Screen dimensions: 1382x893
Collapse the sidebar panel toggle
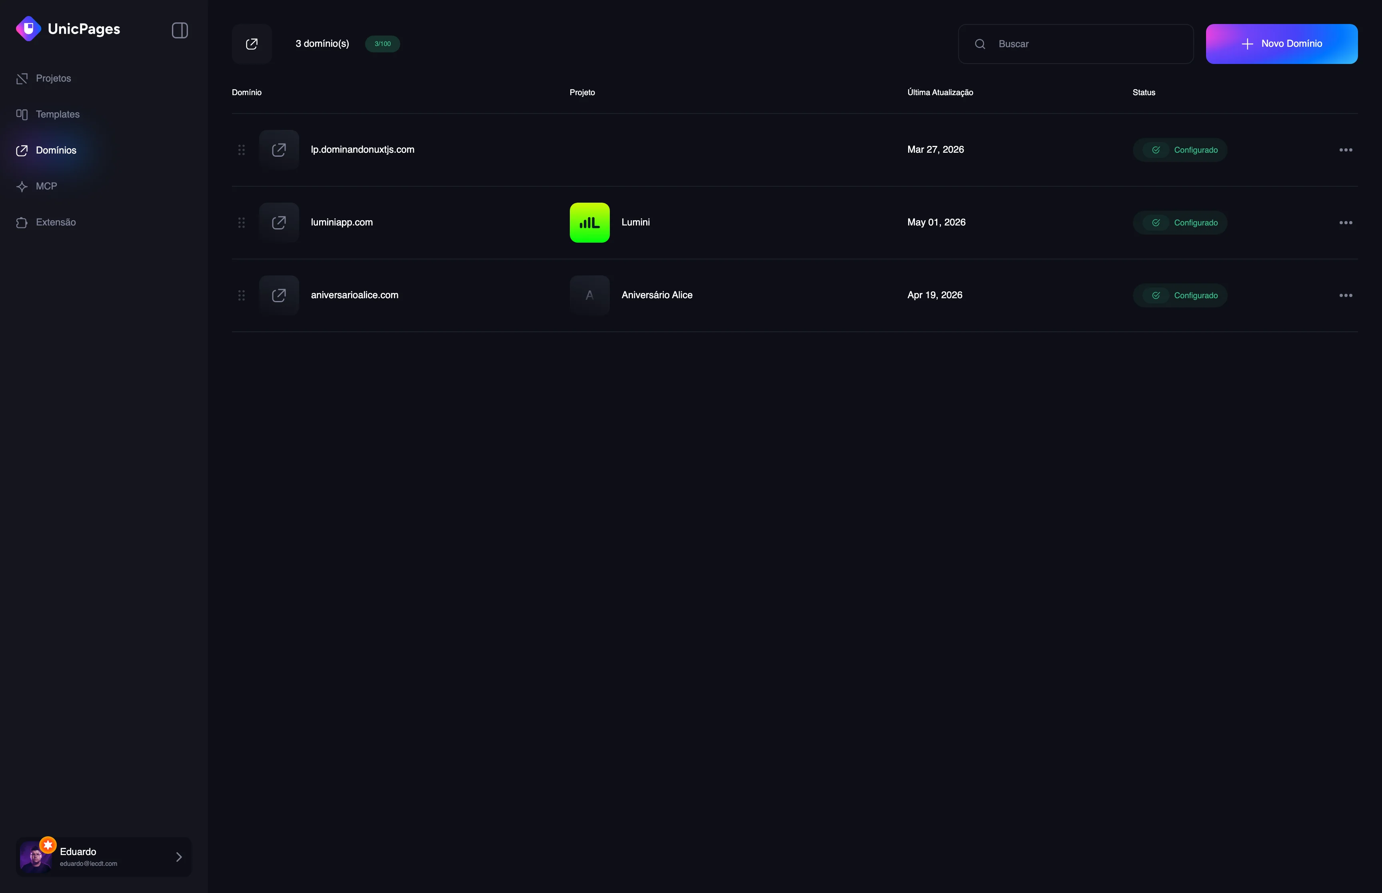(180, 30)
